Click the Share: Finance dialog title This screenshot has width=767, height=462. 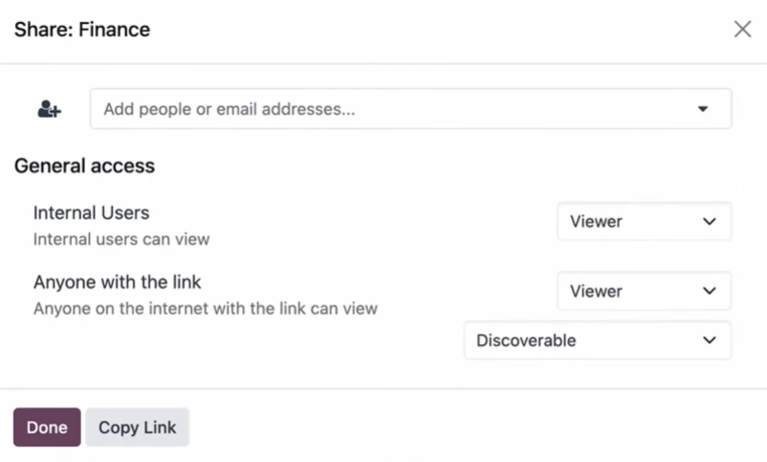tap(82, 30)
